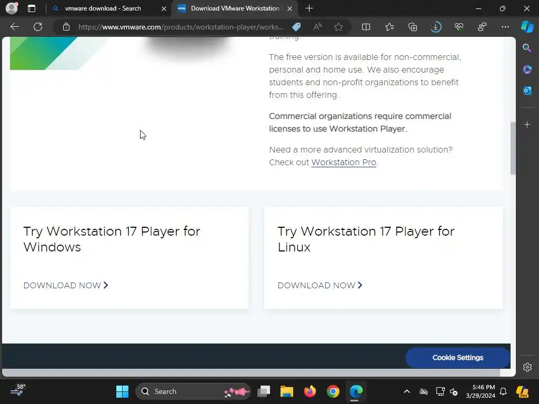Open a new browser tab
Viewport: 539px width, 404px height.
(309, 8)
